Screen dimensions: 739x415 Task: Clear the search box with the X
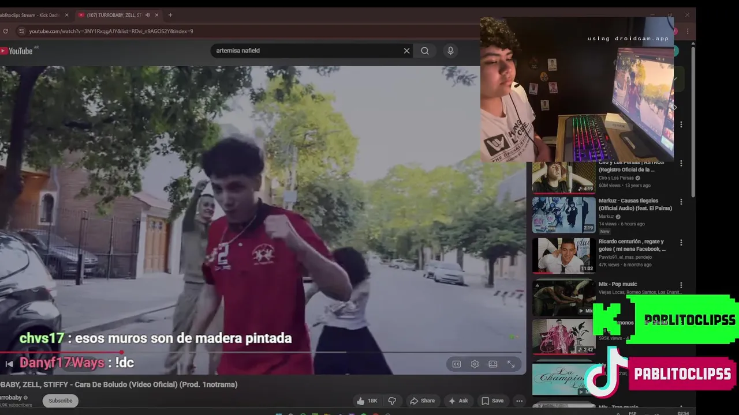(x=406, y=51)
